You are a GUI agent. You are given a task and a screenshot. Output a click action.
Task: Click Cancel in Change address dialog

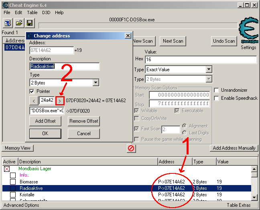tap(84, 134)
